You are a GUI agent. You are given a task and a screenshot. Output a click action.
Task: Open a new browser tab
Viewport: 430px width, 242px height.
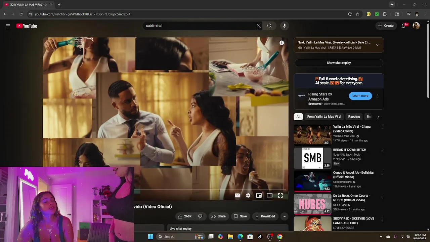(x=59, y=5)
